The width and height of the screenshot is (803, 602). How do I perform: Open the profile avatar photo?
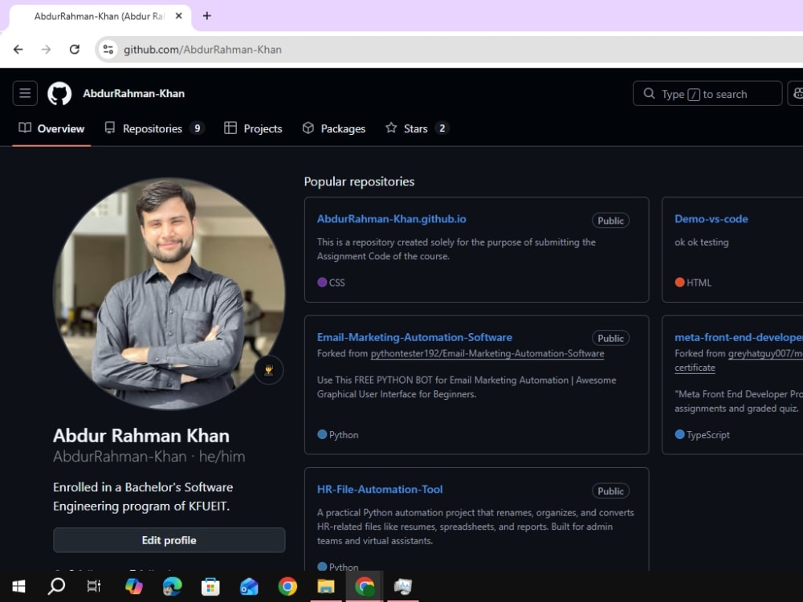point(169,294)
